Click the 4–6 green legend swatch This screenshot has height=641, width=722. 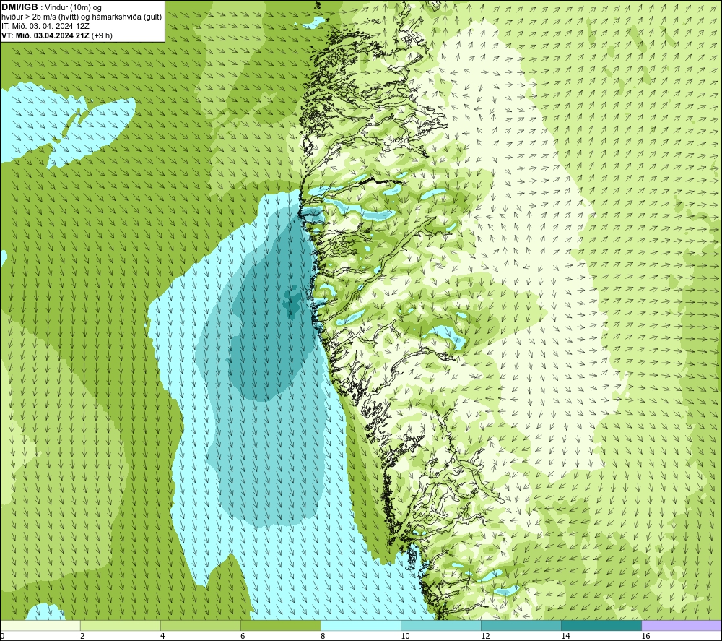(x=201, y=625)
